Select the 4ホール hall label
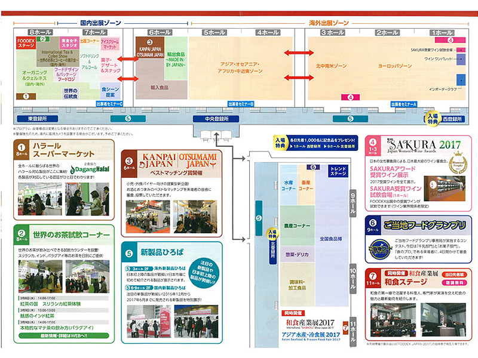478x358 pixels. pyautogui.click(x=268, y=32)
